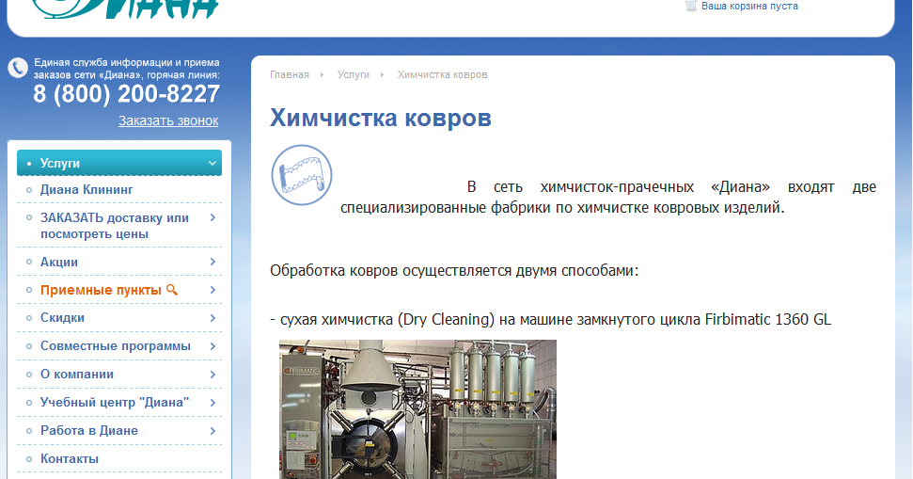Open Работа в Диане menu item
The width and height of the screenshot is (913, 479).
point(89,430)
